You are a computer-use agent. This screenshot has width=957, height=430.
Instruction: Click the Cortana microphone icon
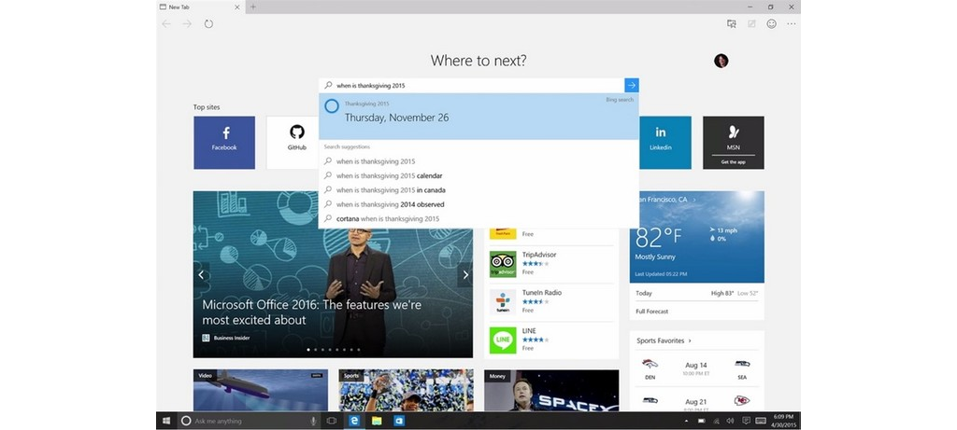click(314, 421)
